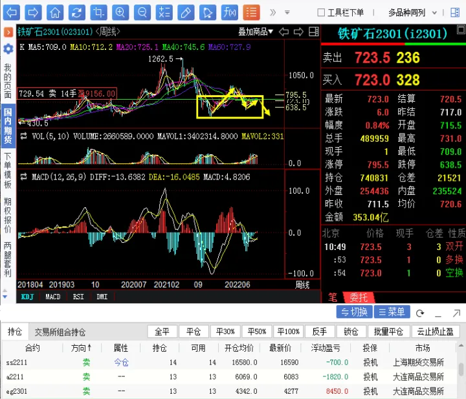This screenshot has height=399, width=466.
Task: Click the layout panel icon at top right
Action: coord(455,12)
